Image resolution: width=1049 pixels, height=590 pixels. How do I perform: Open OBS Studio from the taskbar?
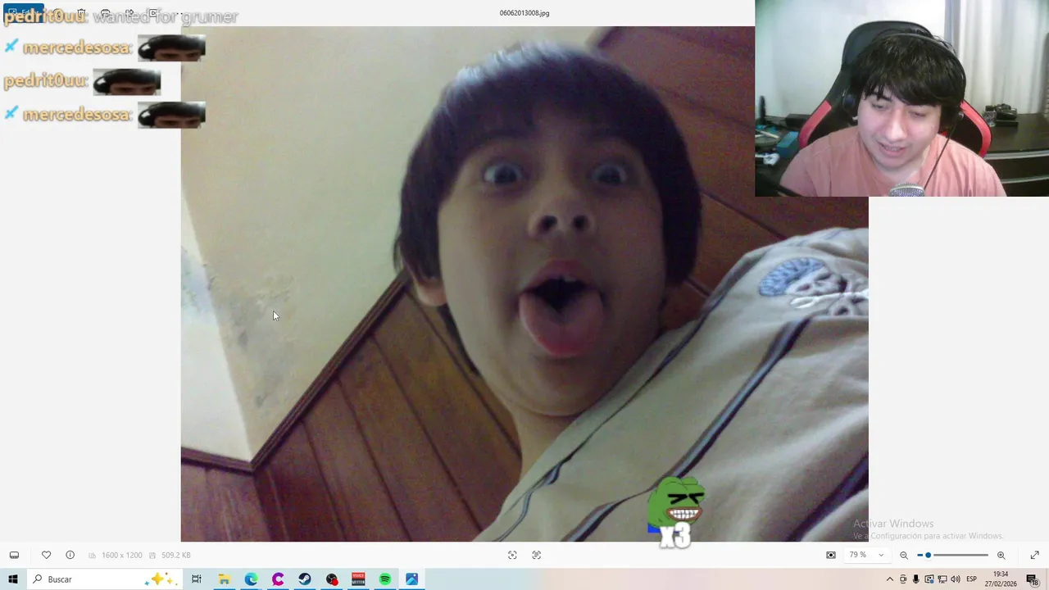pyautogui.click(x=331, y=579)
